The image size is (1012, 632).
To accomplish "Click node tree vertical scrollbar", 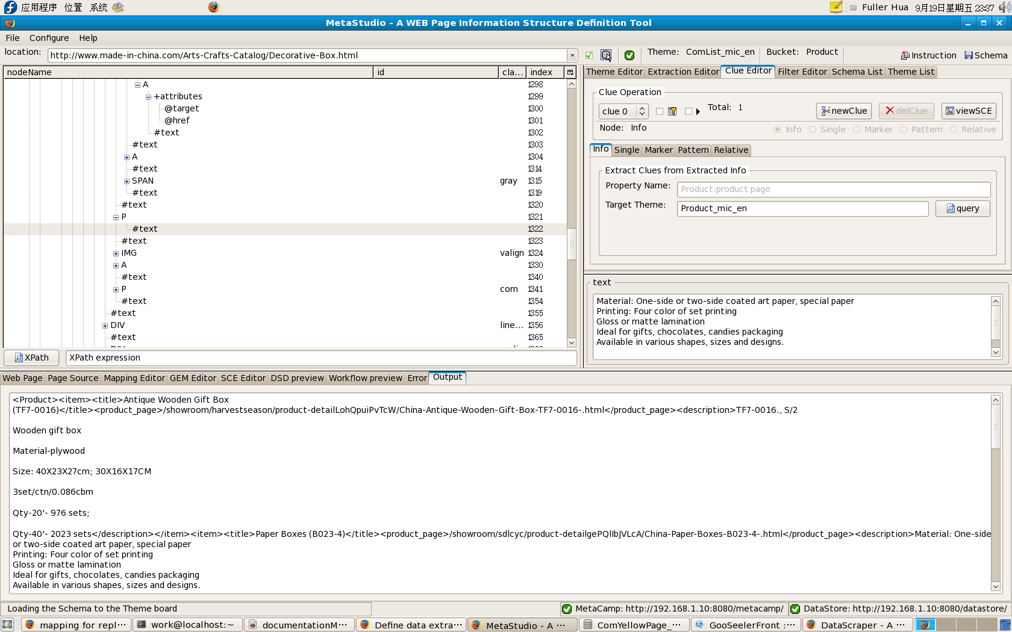I will (x=572, y=213).
